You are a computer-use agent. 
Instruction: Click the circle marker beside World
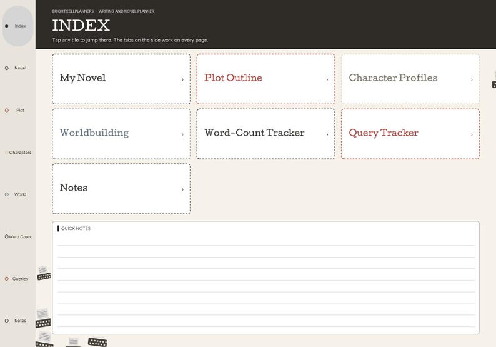pos(7,194)
